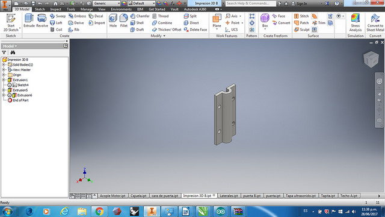
Task: Open Arduino IDE from the taskbar
Action: [220, 212]
